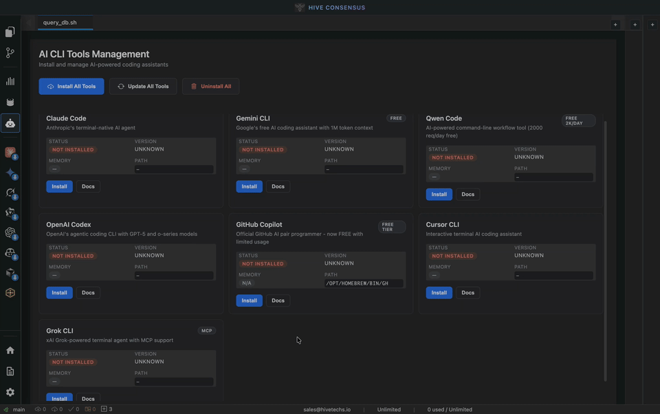Select the AI CLI tools robot icon
Screen dimensions: 660x414
(x=10, y=124)
